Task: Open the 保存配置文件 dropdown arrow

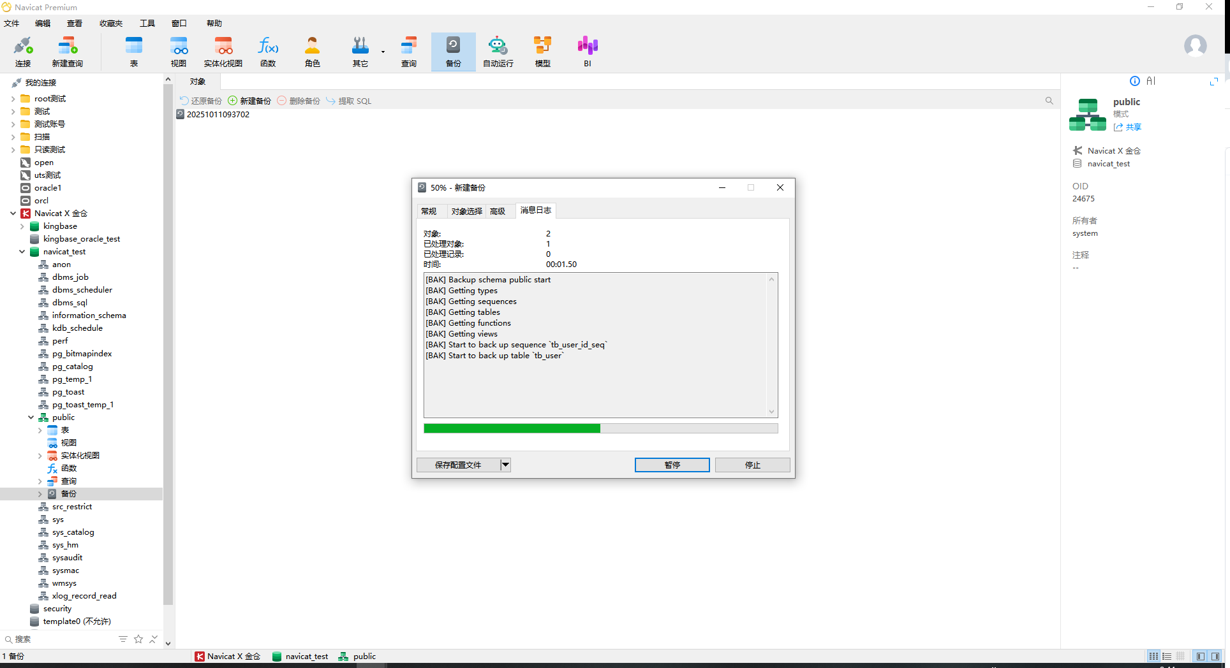Action: [505, 465]
